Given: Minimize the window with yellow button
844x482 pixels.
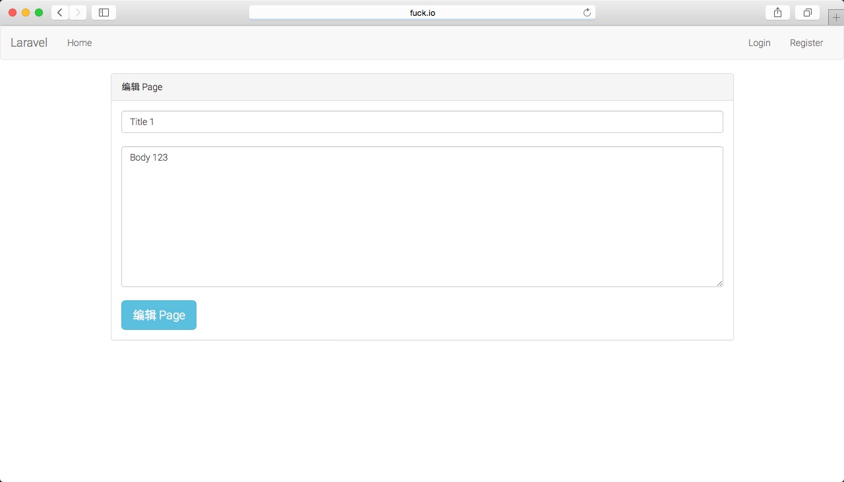Looking at the screenshot, I should pyautogui.click(x=26, y=13).
